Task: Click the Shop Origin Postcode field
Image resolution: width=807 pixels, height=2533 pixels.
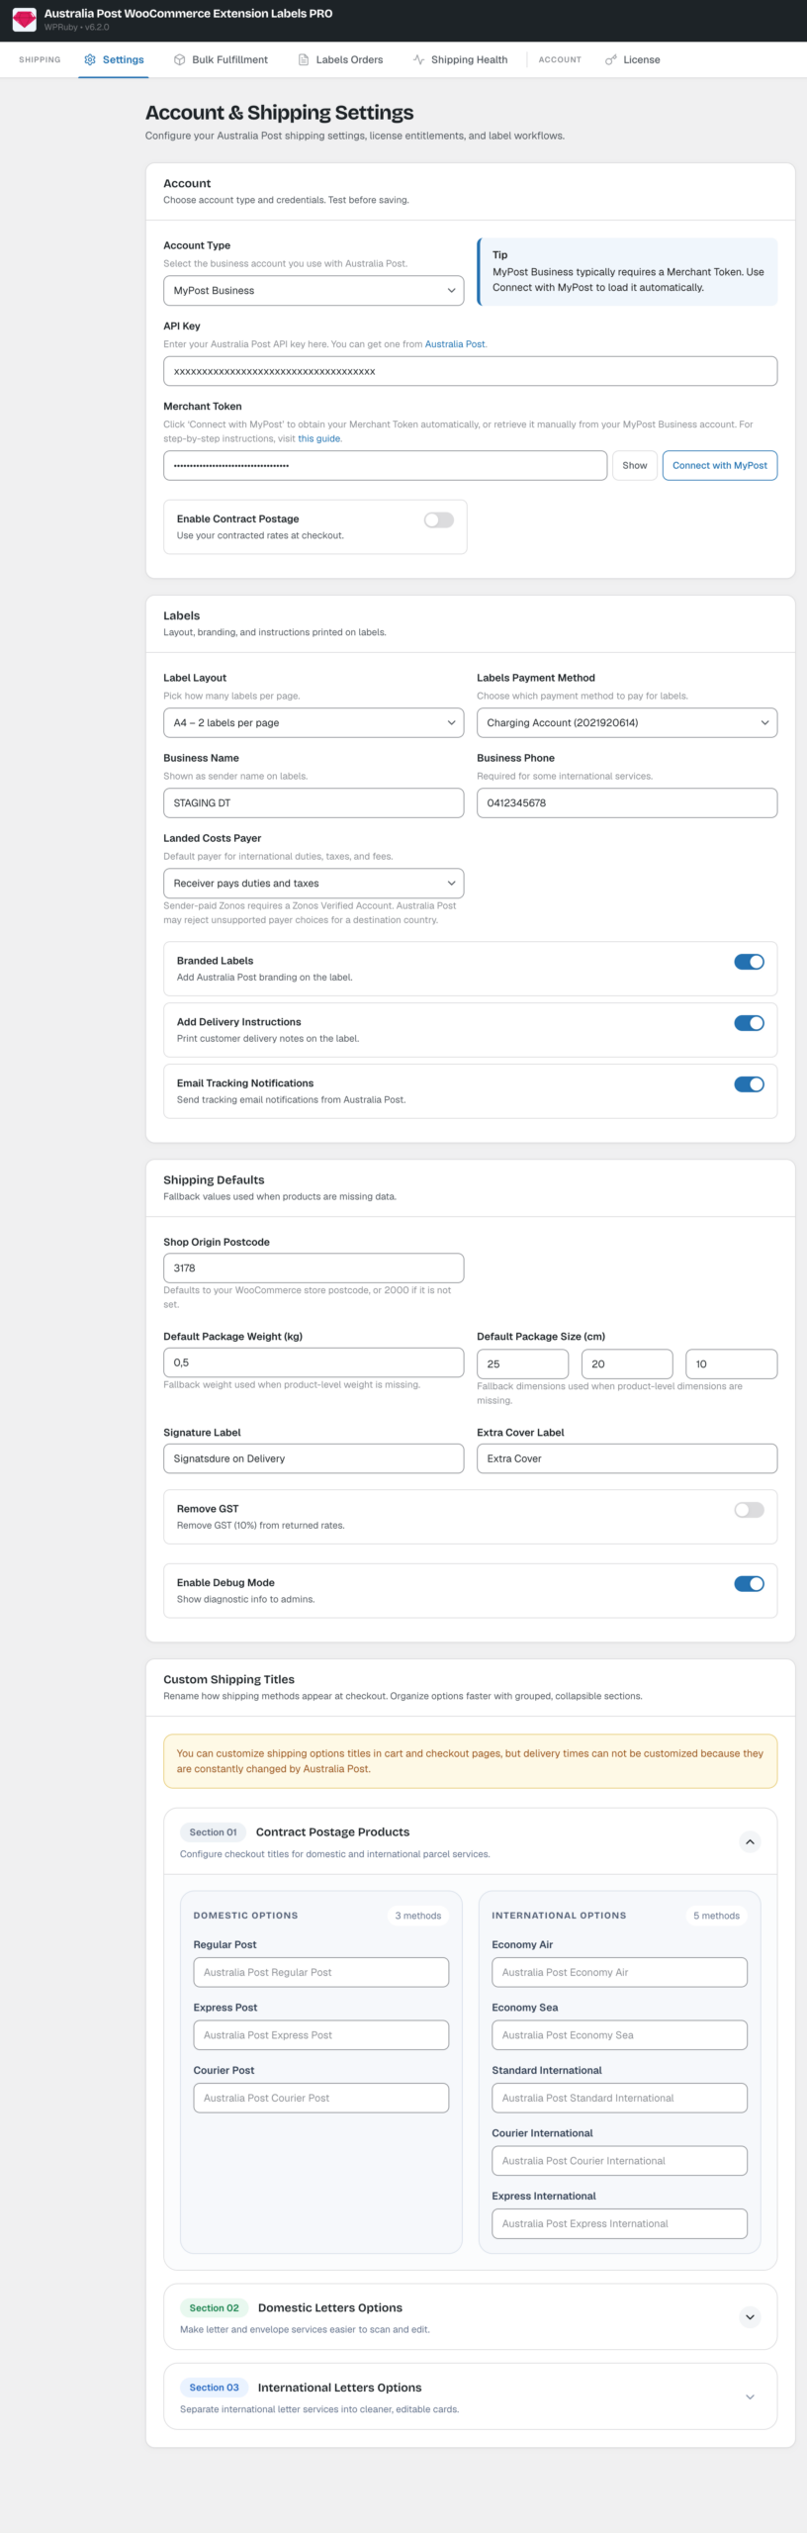Action: pos(314,1268)
